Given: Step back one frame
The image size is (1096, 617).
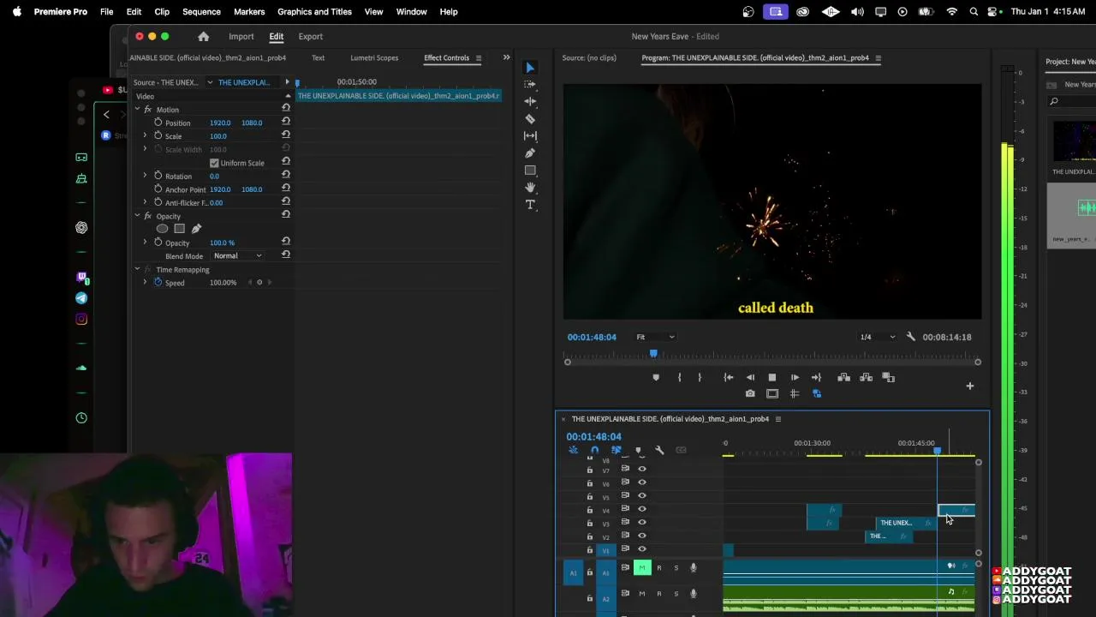Looking at the screenshot, I should coord(750,377).
